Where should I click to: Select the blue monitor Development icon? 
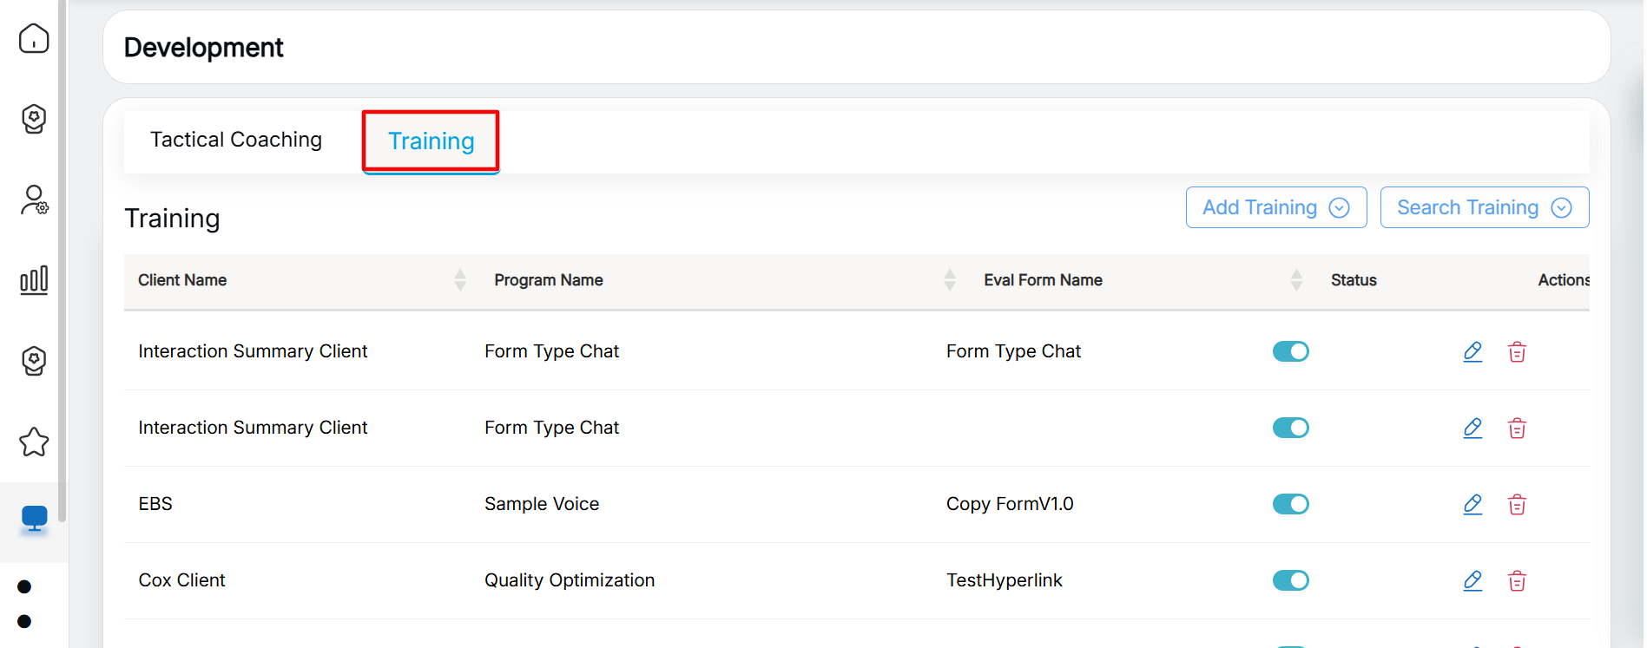pos(34,519)
